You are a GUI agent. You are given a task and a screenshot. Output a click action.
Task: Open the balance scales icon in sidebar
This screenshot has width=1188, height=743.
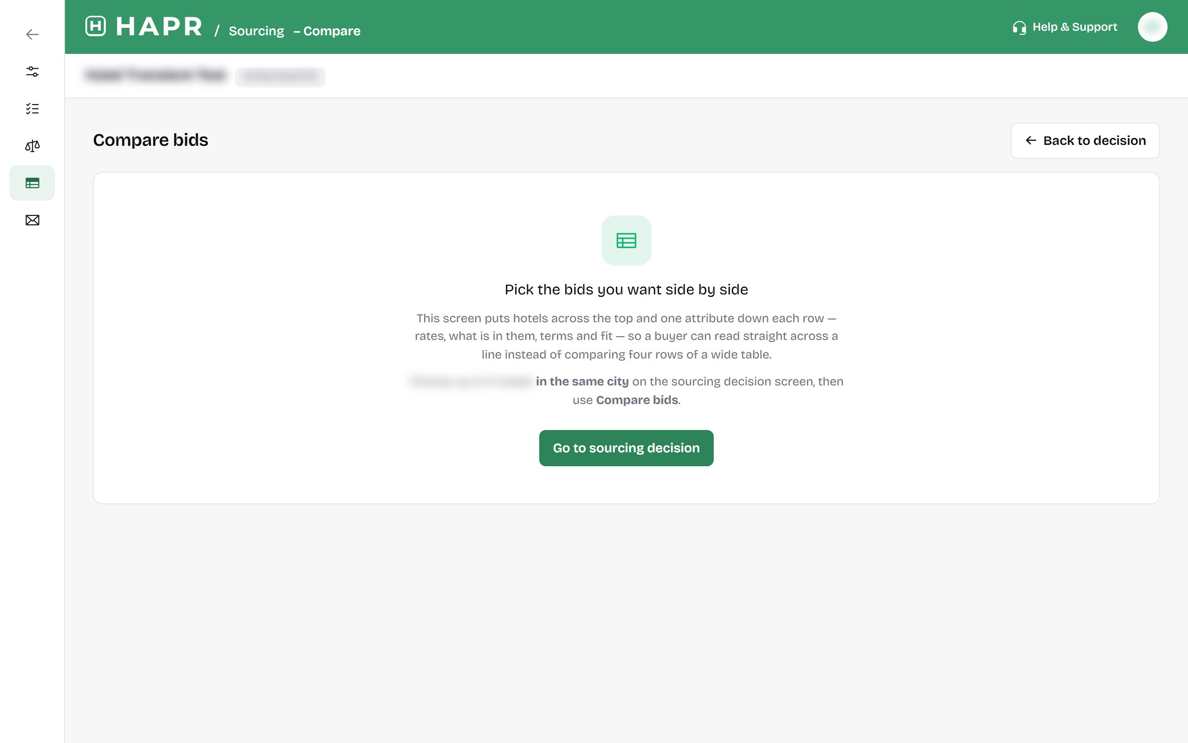tap(32, 146)
